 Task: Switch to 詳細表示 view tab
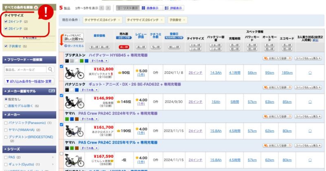(174, 8)
